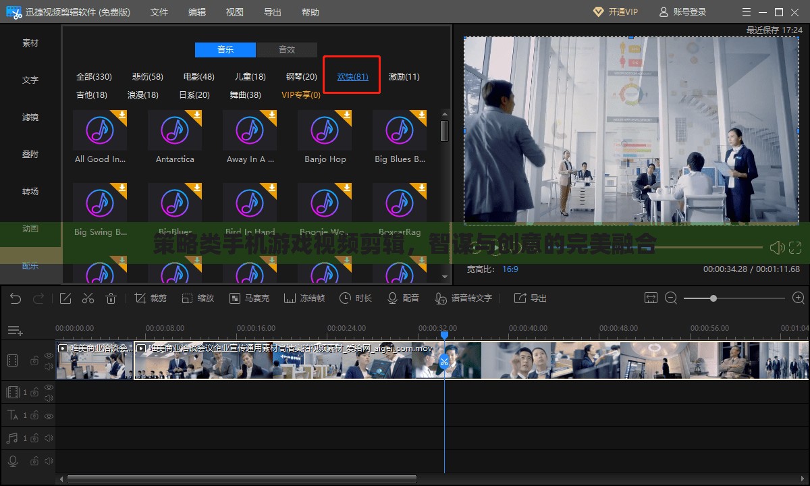Click the timeline playhead marker at 00:00:32
The image size is (810, 486).
(x=444, y=335)
